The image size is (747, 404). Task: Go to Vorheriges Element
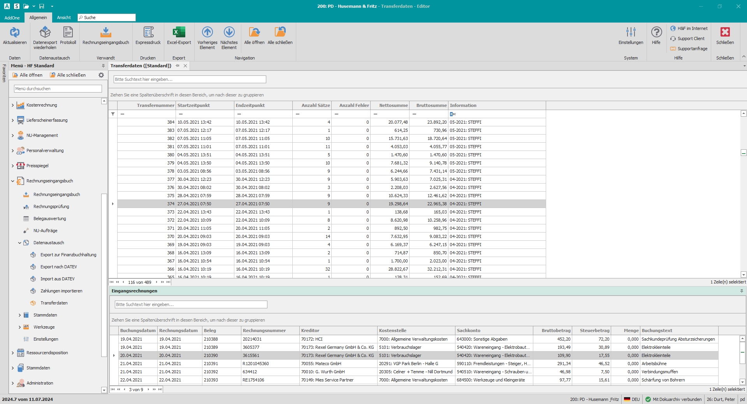[x=207, y=33]
